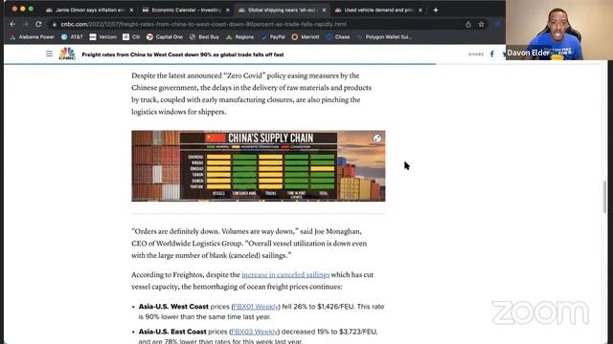Open the PayPal bookmark

click(x=273, y=37)
